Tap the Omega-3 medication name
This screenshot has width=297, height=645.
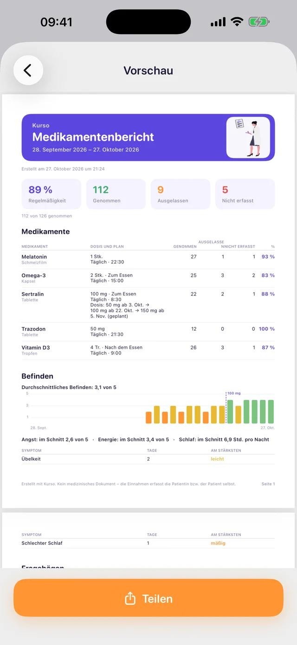click(33, 275)
